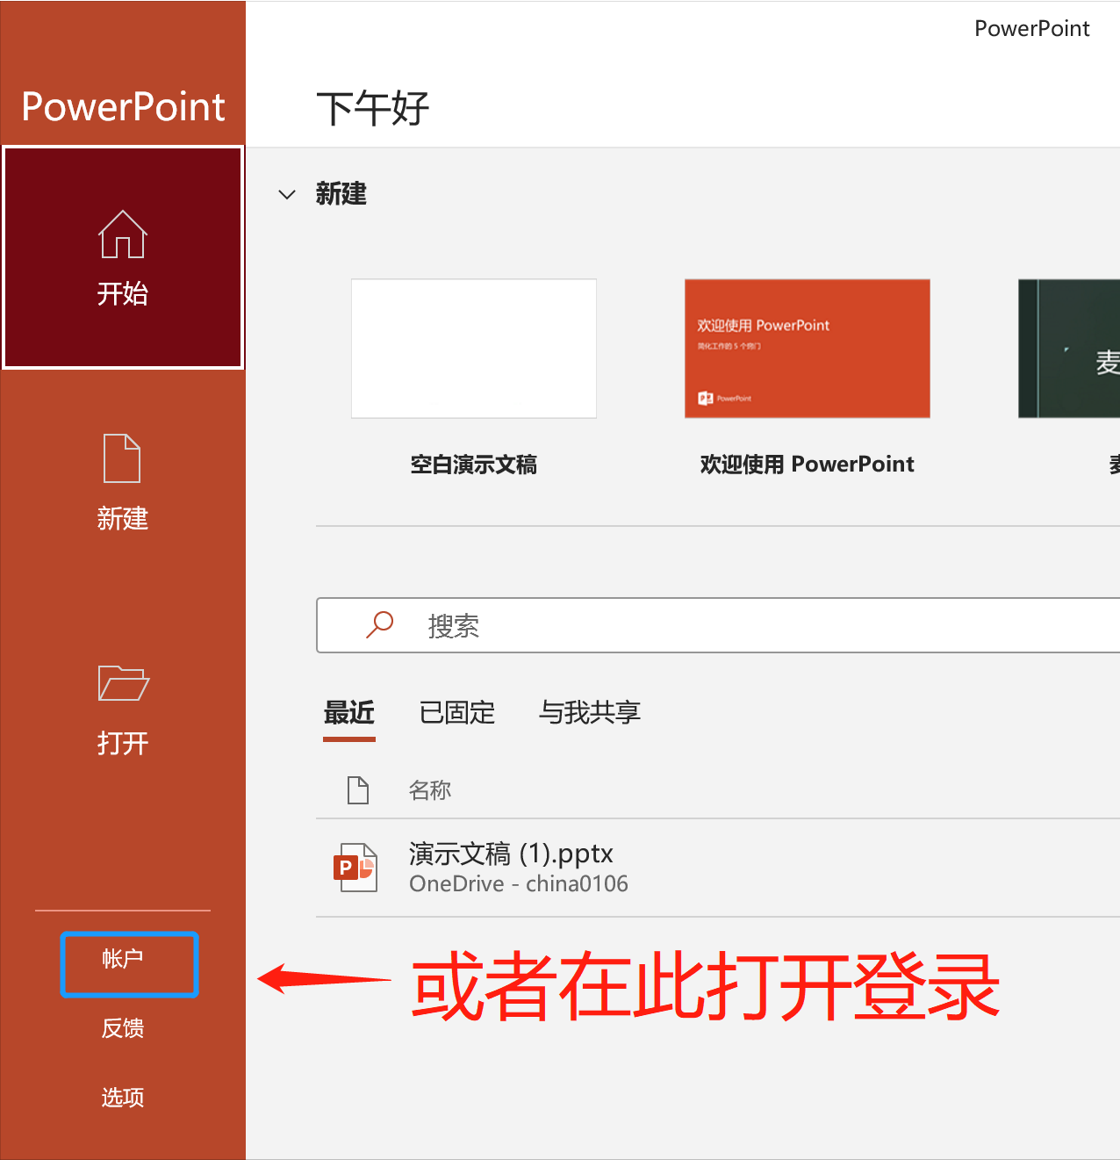Click the PowerPoint file icon of 演示文稿 (1).pptx

355,868
